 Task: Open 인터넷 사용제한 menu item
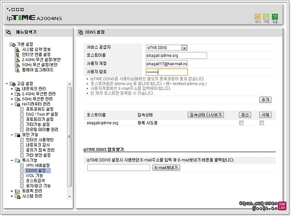click(40, 140)
